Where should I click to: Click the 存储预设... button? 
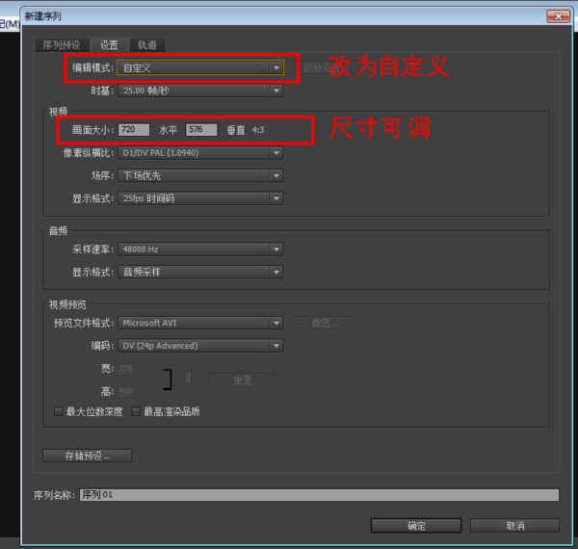tap(88, 456)
